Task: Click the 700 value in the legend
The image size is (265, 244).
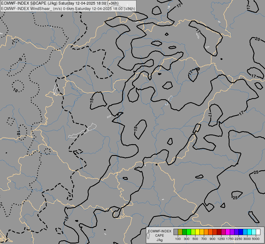Action: (x=204, y=239)
